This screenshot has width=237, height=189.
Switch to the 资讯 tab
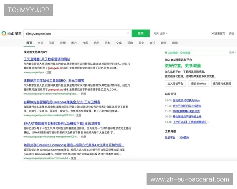40,43
